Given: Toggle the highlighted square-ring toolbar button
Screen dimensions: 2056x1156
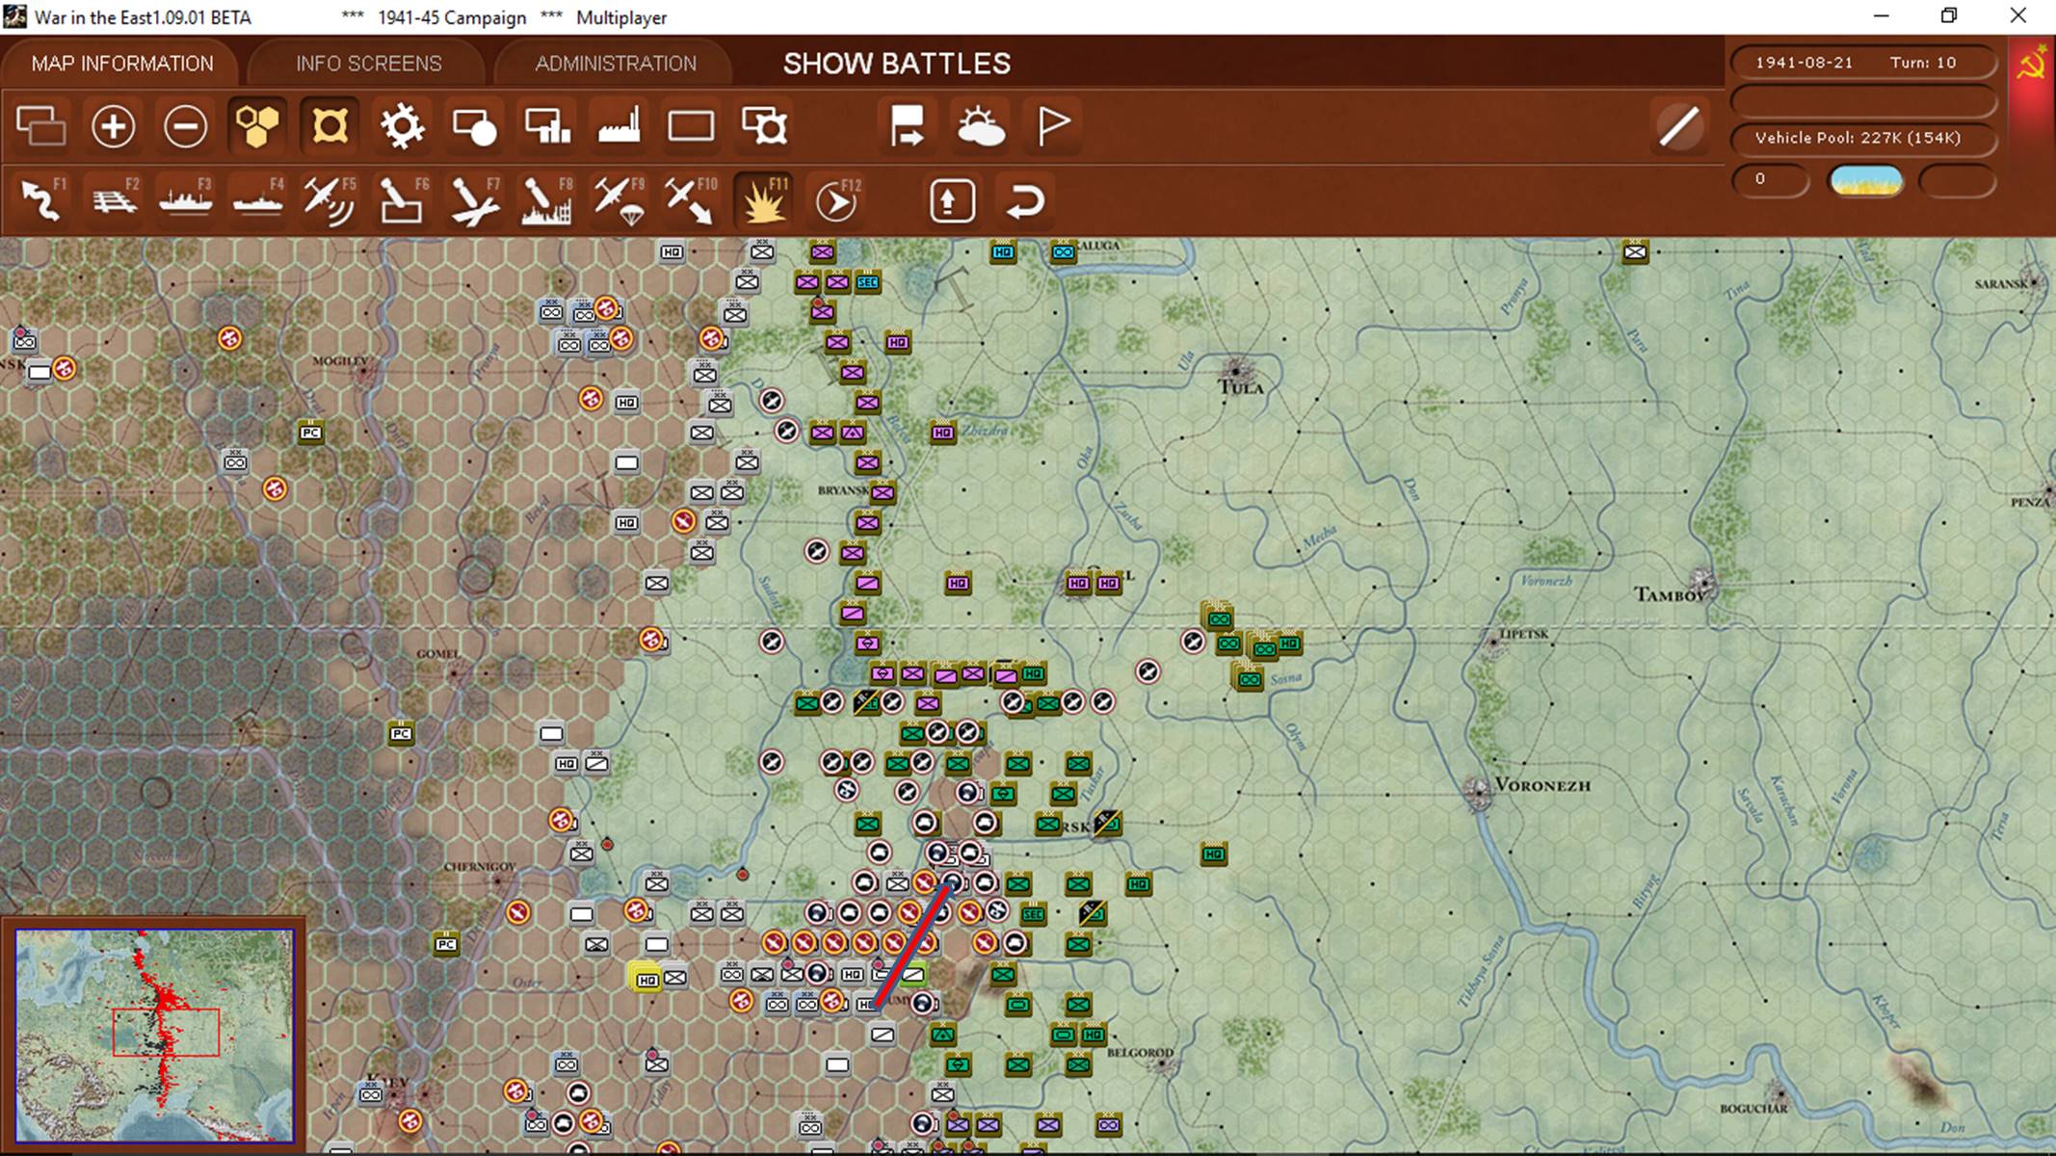Looking at the screenshot, I should tap(329, 126).
